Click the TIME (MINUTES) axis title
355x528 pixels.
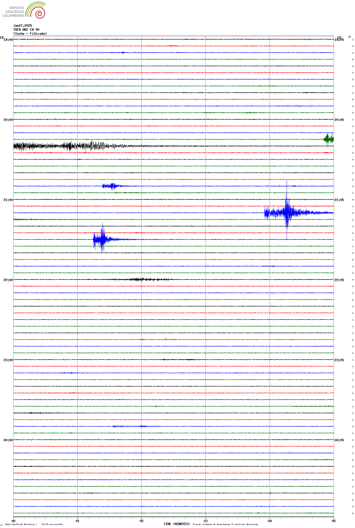pyautogui.click(x=176, y=524)
